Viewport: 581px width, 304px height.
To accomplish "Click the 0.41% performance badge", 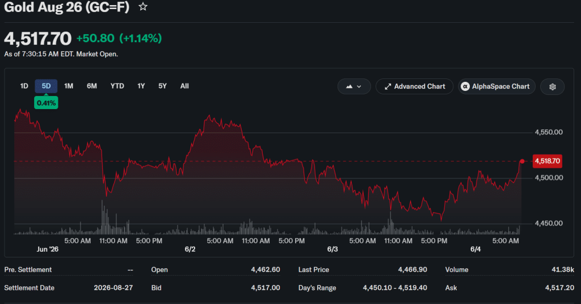I will [x=46, y=103].
